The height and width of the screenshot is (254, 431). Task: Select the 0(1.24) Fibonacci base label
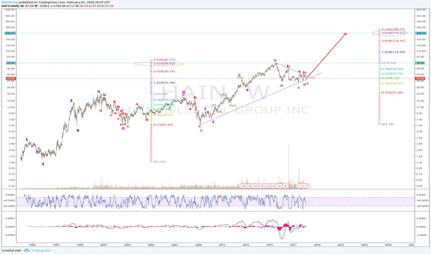160,162
